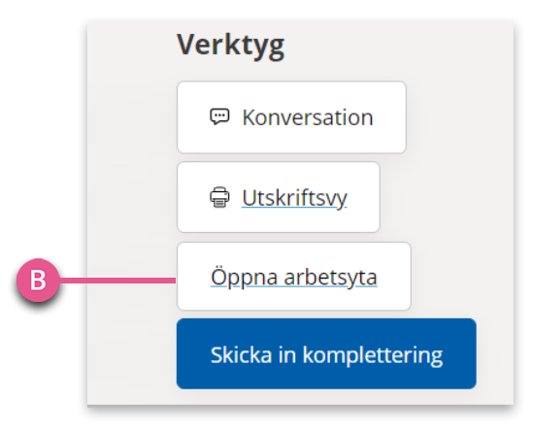Choose the printer symbol in tools panel

click(219, 197)
